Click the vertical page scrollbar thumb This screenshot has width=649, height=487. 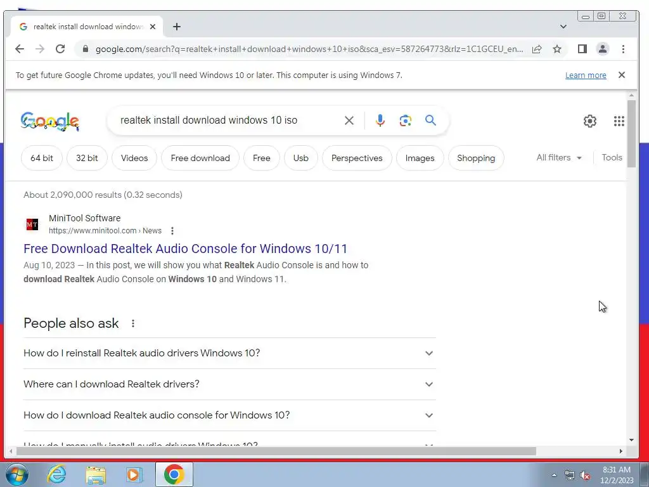point(631,134)
